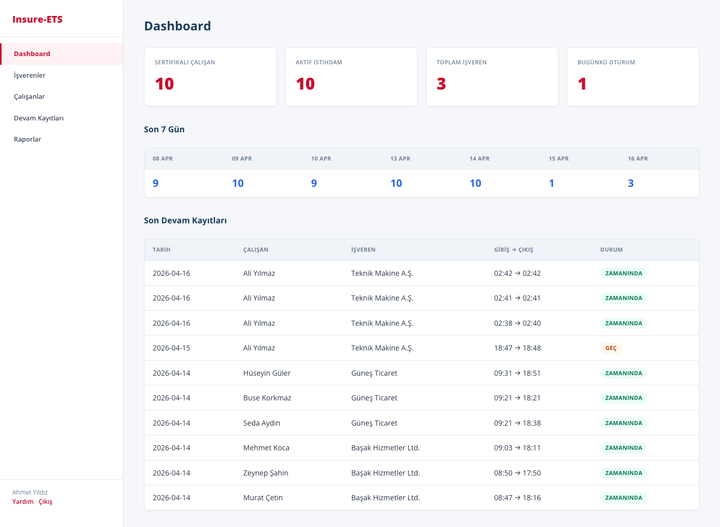Click Zamanında badge for Mehmet Koca
This screenshot has width=720, height=527.
[x=623, y=448]
